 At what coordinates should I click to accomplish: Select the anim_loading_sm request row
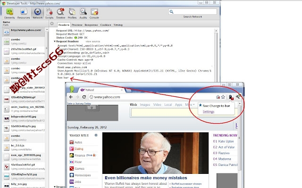point(23,109)
